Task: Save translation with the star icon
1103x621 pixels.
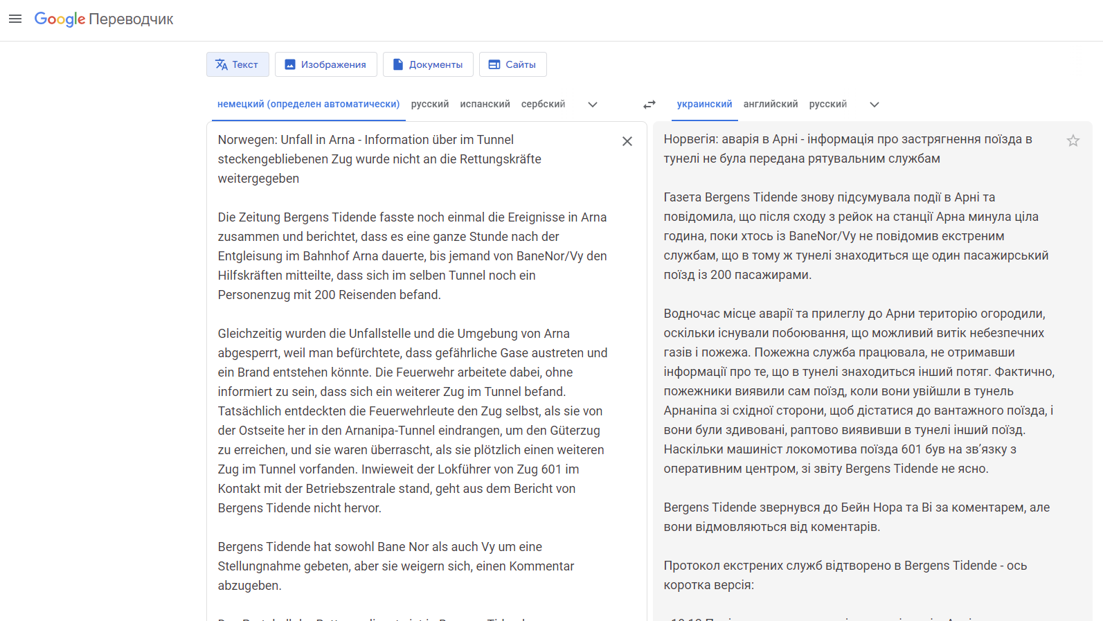Action: coord(1073,141)
